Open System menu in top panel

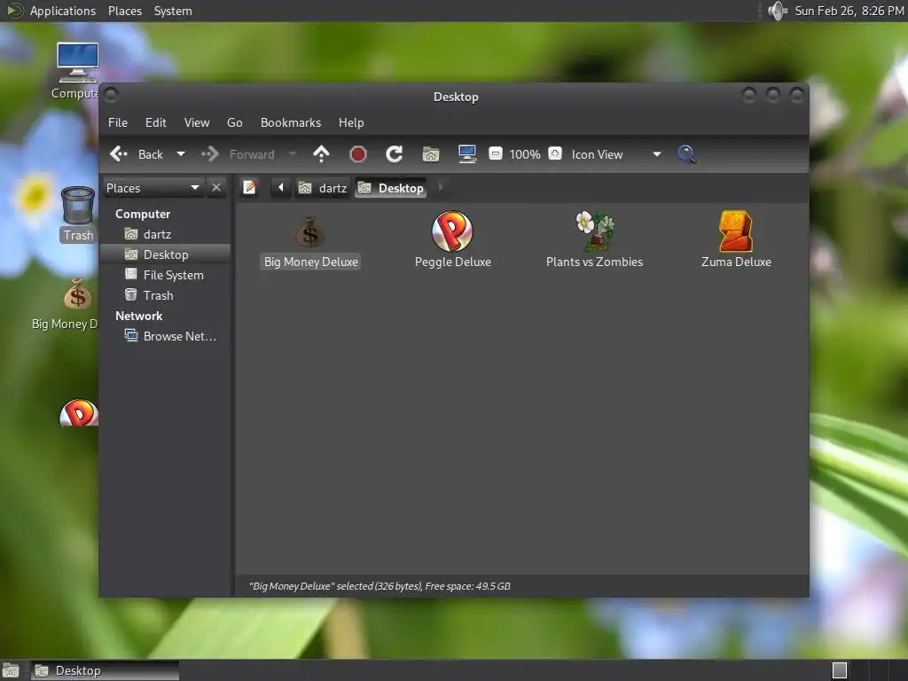(x=173, y=11)
